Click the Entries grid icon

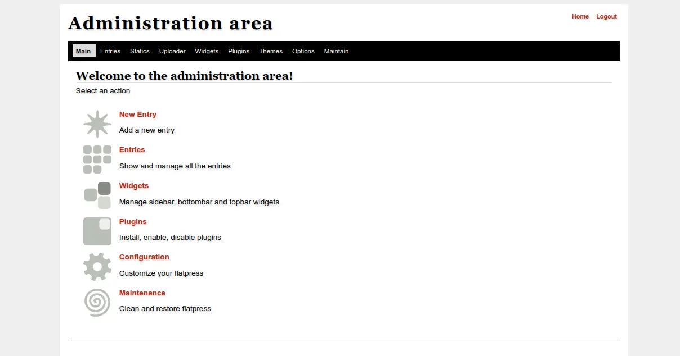click(x=97, y=159)
